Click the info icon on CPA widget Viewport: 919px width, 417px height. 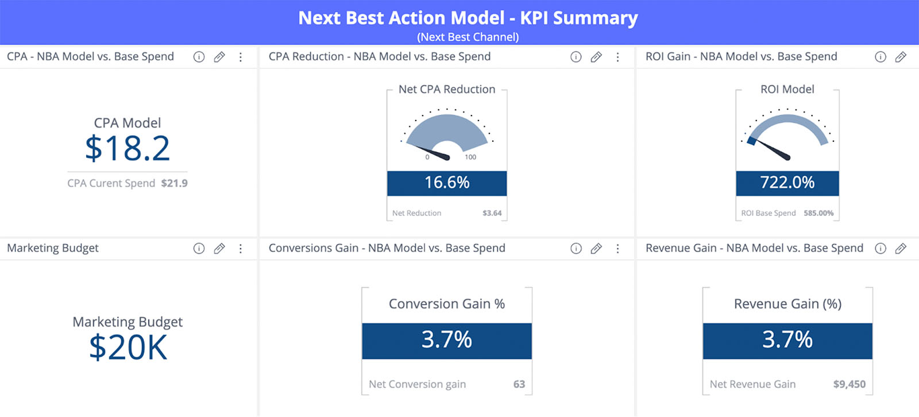pyautogui.click(x=199, y=57)
